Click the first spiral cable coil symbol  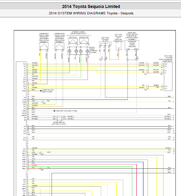click(69, 51)
